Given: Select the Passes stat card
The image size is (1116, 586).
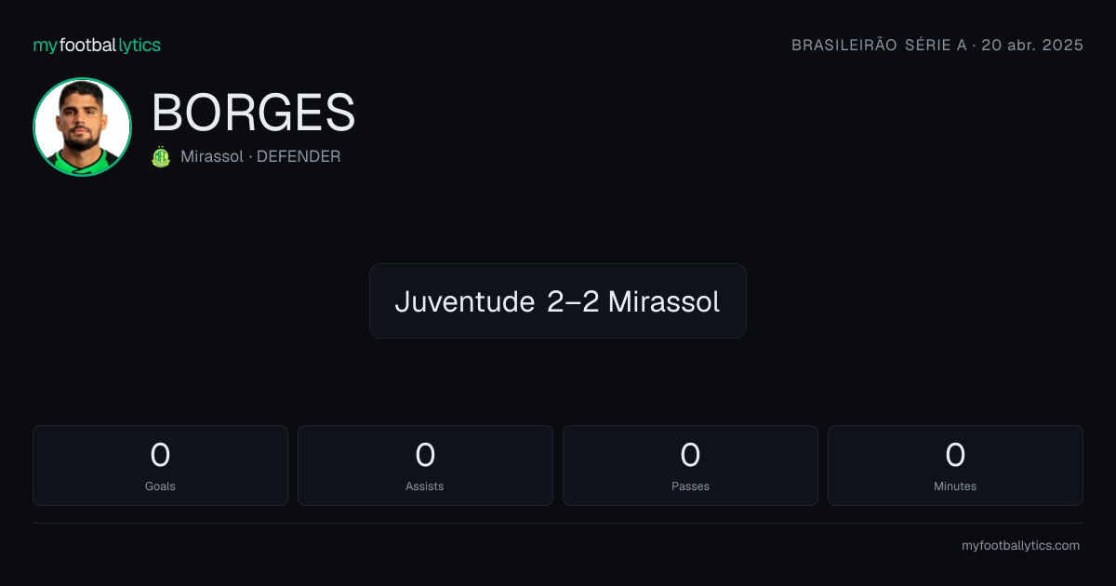Looking at the screenshot, I should click(x=690, y=465).
